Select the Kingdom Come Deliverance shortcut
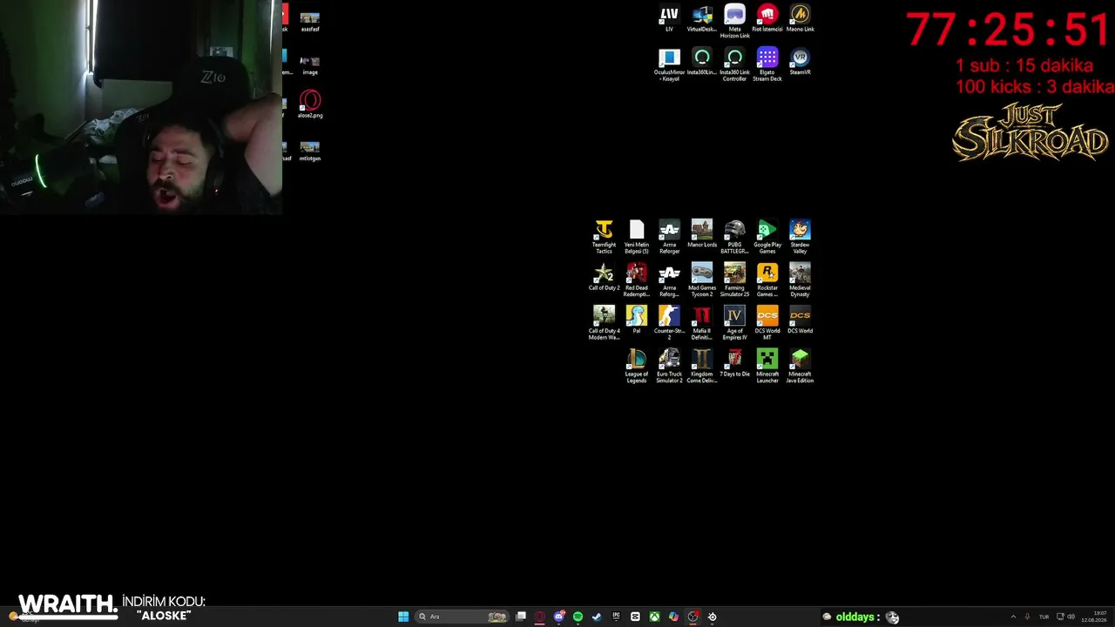Image resolution: width=1115 pixels, height=627 pixels. [x=702, y=367]
